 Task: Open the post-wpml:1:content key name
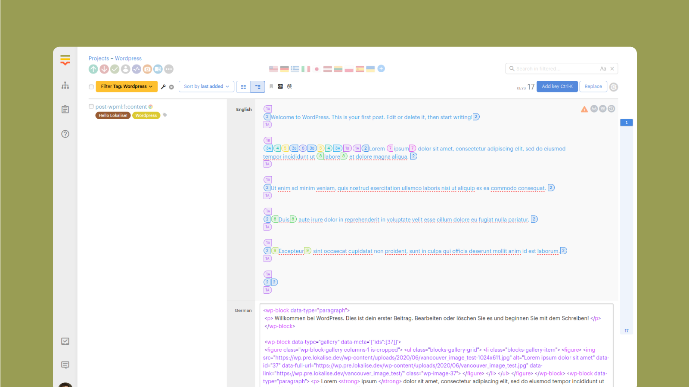click(x=121, y=107)
